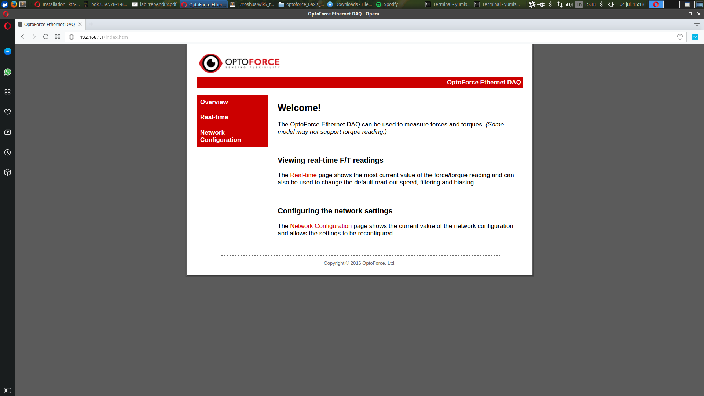Screen dimensions: 704x396
Task: Open Messenger in Opera sidebar
Action: tap(7, 52)
